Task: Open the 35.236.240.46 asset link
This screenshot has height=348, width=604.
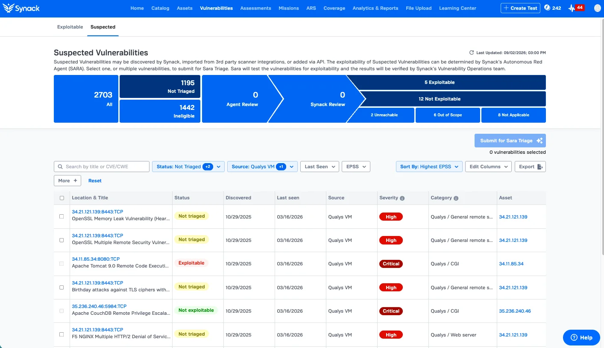Action: point(515,311)
